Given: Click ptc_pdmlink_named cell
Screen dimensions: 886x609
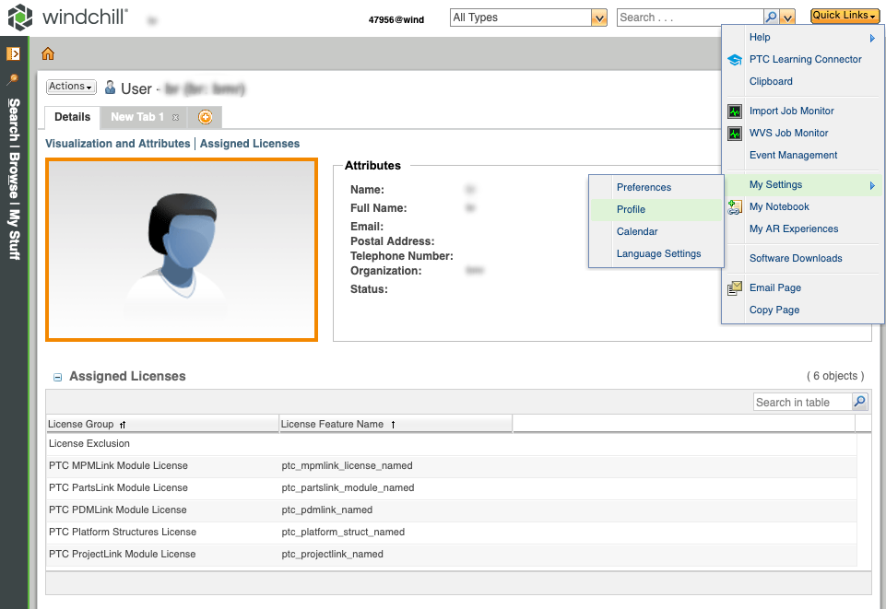Looking at the screenshot, I should (x=326, y=509).
